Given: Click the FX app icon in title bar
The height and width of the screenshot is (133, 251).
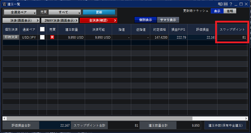Looking at the screenshot, I should coord(4,4).
